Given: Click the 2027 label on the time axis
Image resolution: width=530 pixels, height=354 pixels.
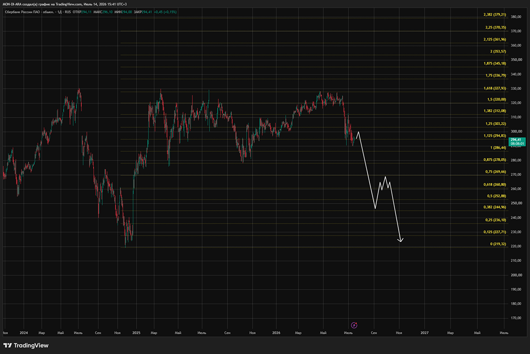Looking at the screenshot, I should (425, 333).
